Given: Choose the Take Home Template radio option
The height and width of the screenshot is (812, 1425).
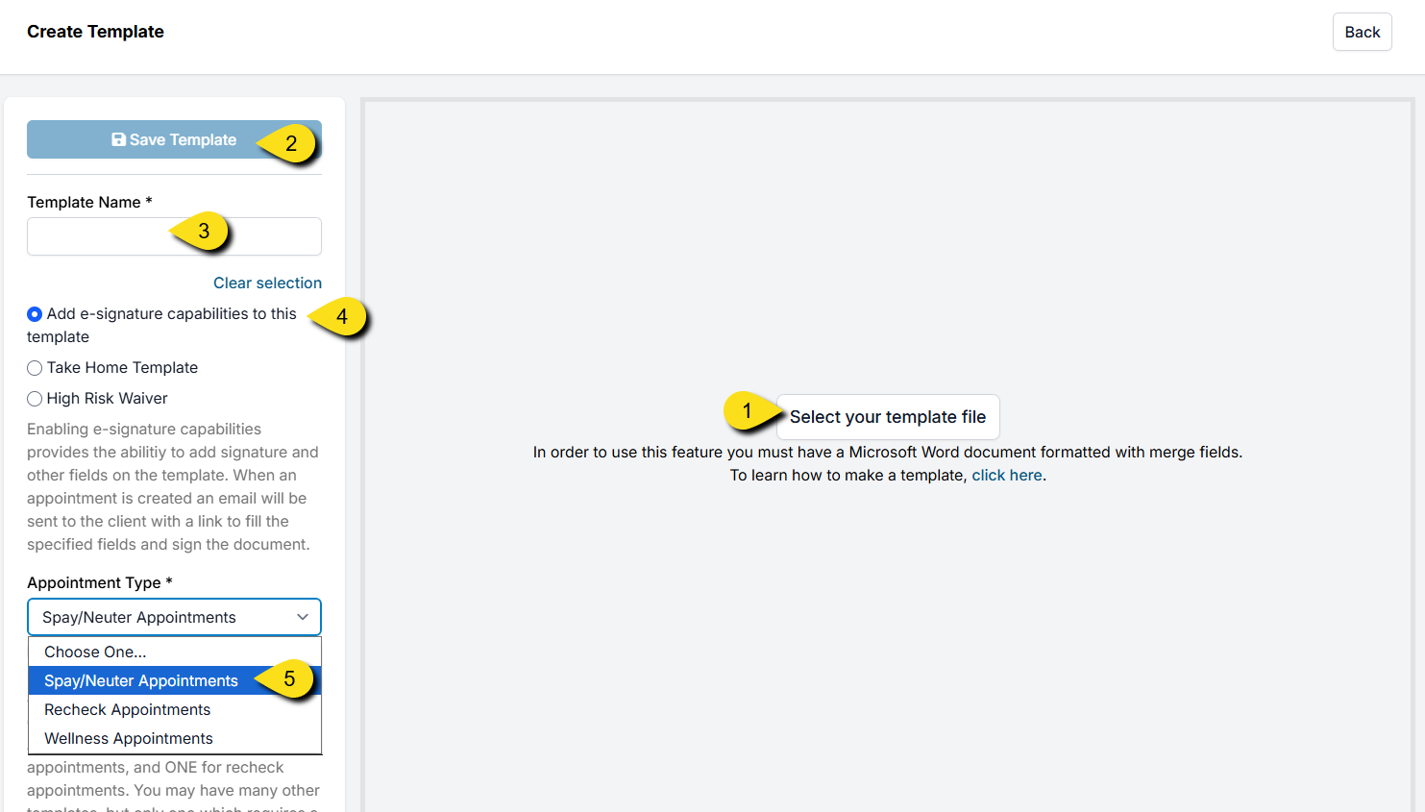Looking at the screenshot, I should (35, 368).
